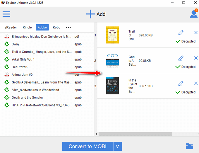Remove God Is A Salesman from conversion list
This screenshot has width=199, height=153.
pos(196,58)
